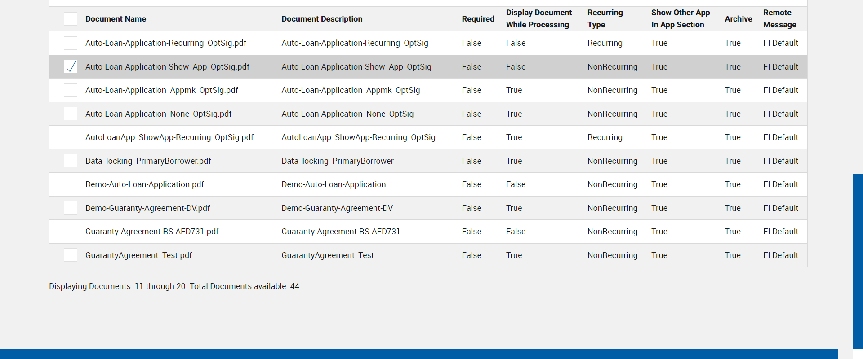Check the Demo-Auto-Loan-Application.pdf checkbox
The image size is (863, 359).
(x=71, y=184)
